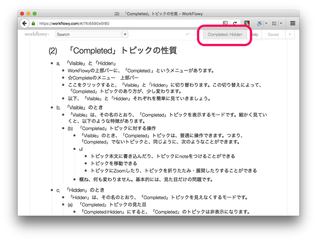The height and width of the screenshot is (241, 317).
Task: Click the bullet of the ul item
Action: tap(75, 149)
